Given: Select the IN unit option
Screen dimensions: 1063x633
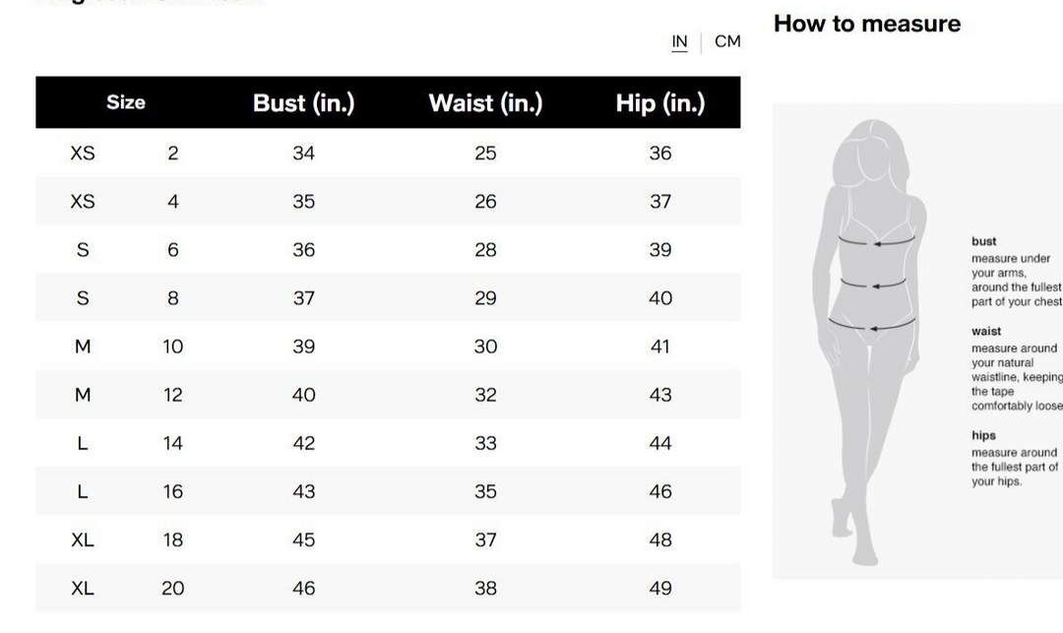Looking at the screenshot, I should click(679, 42).
